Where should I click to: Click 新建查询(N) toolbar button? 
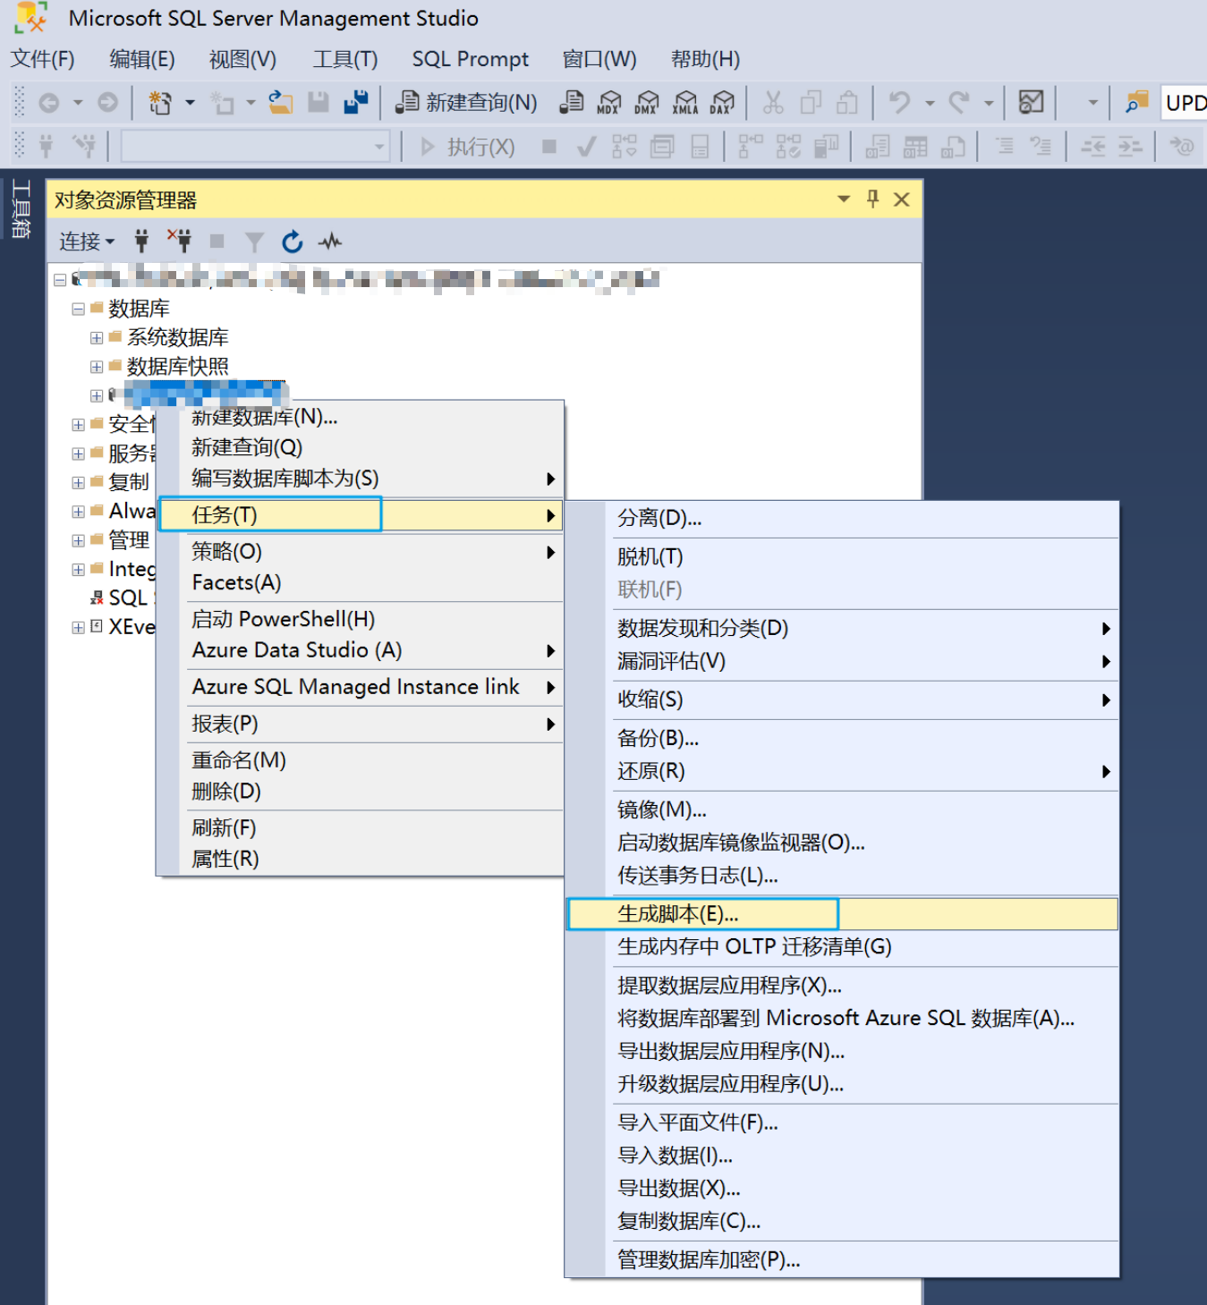tap(467, 103)
